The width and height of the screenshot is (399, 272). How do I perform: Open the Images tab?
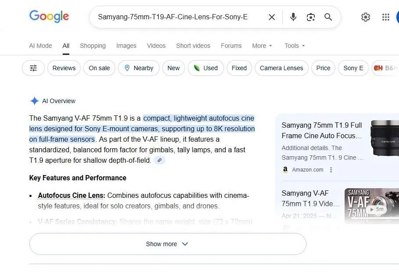point(126,46)
